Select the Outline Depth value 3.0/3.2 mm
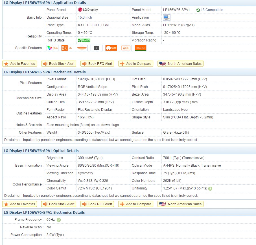 click(x=180, y=102)
